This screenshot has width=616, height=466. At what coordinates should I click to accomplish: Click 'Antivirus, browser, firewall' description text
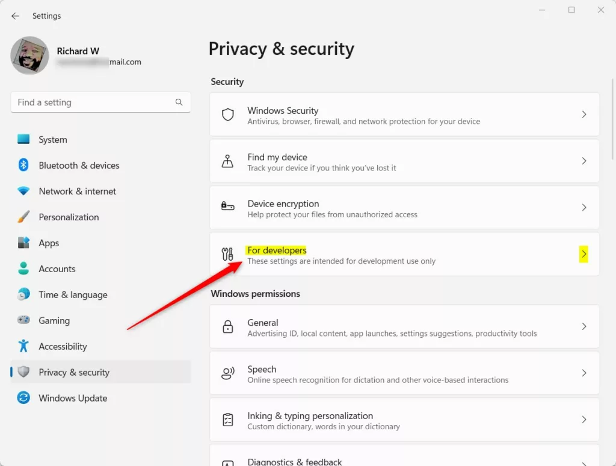tap(364, 122)
